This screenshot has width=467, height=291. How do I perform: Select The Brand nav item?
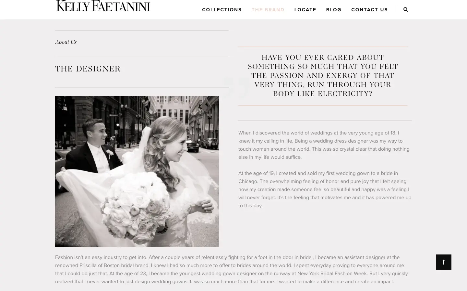(x=268, y=10)
